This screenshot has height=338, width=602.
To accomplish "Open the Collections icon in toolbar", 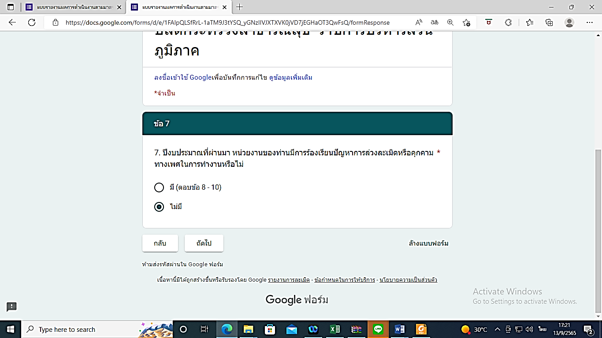I will [x=549, y=22].
